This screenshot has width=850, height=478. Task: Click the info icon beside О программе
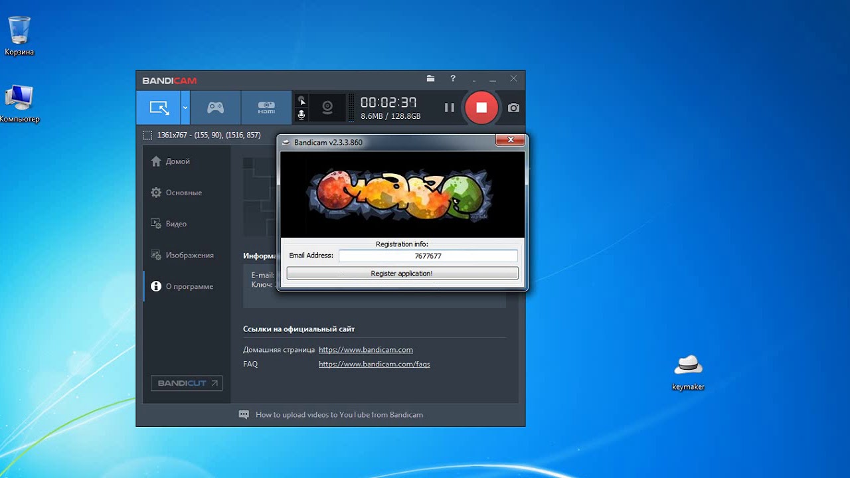click(x=156, y=286)
